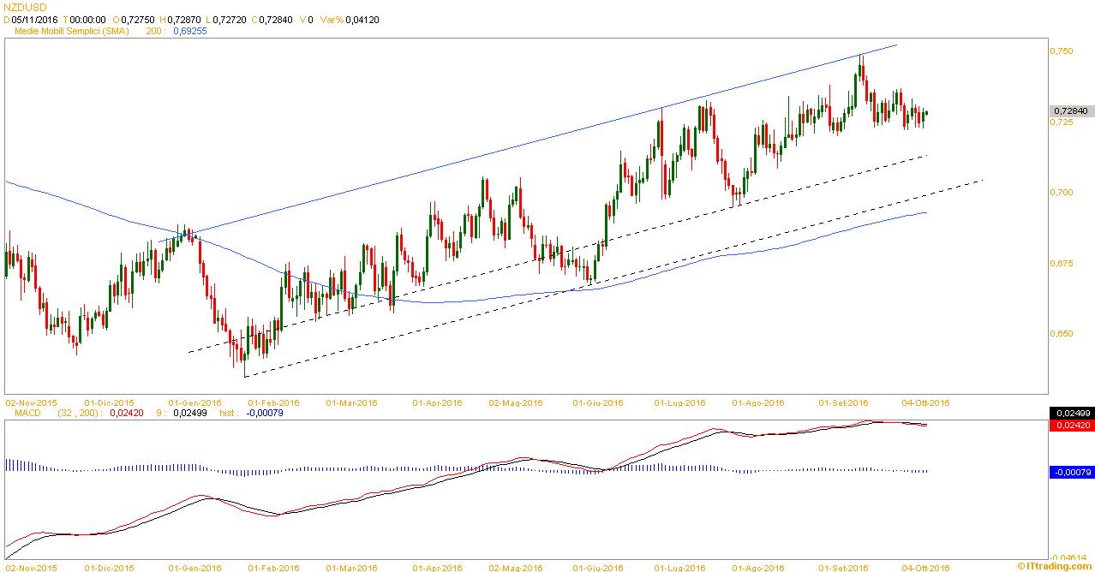Click the 0,750 price axis label
Screen dimensions: 1095x572
point(1062,51)
